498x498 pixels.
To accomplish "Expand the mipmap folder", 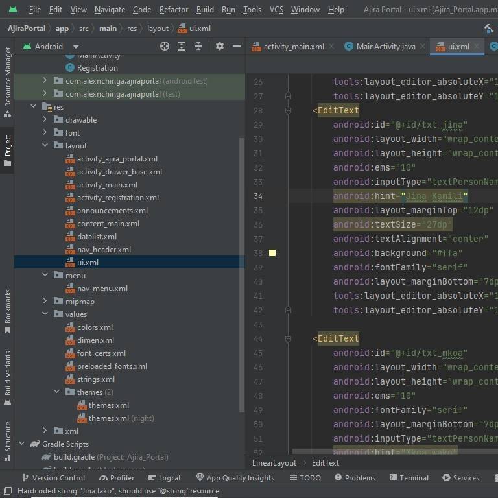I will click(45, 301).
